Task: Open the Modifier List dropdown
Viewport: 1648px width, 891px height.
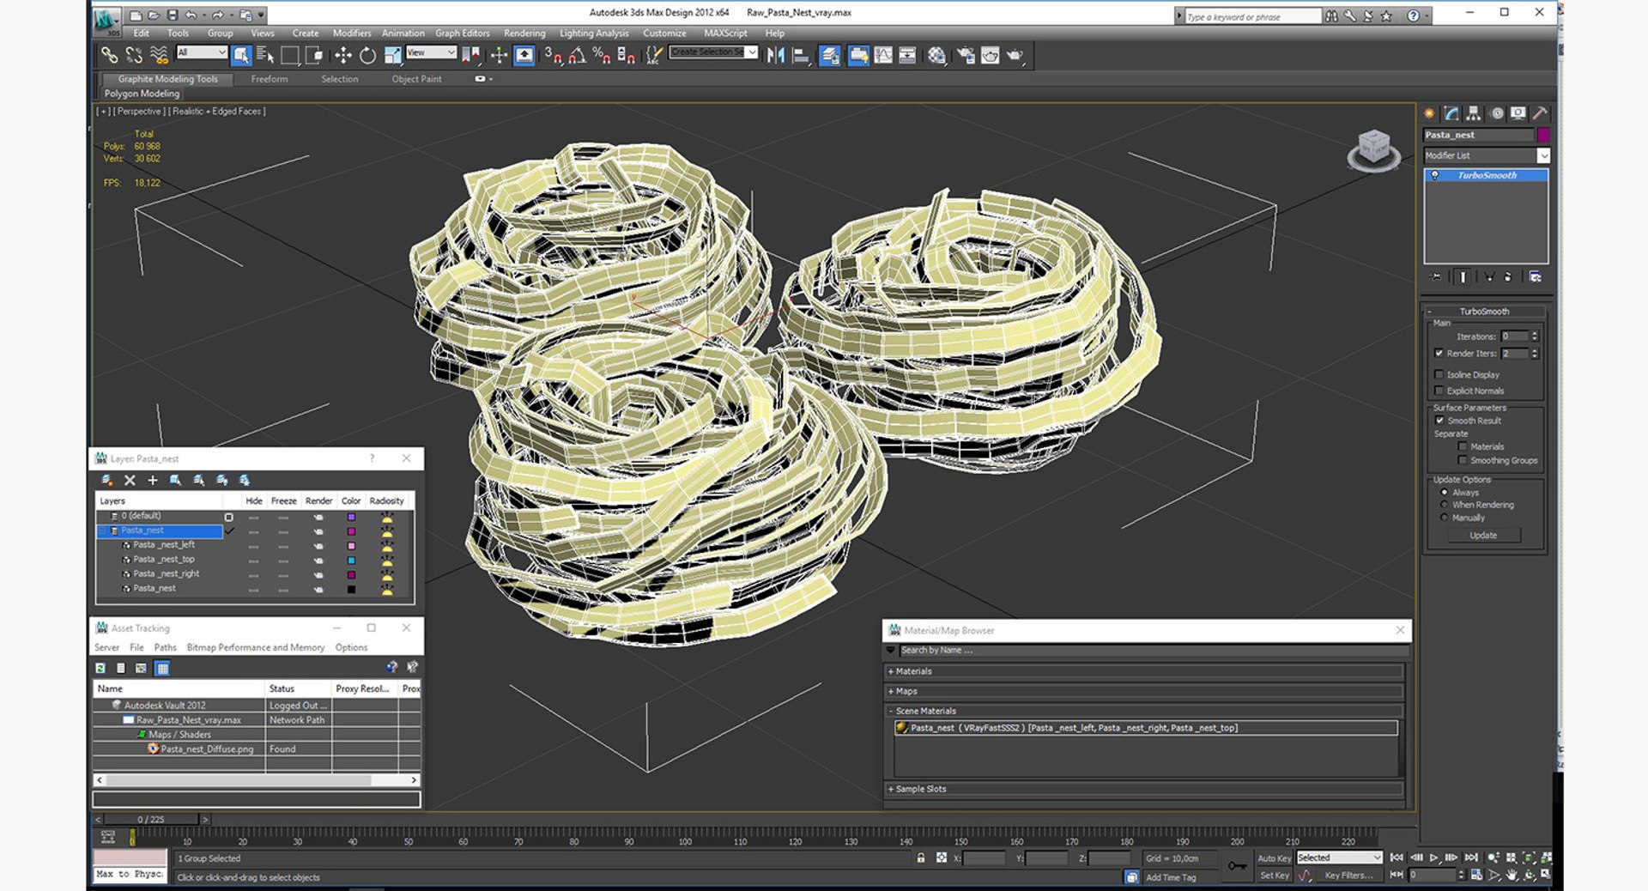Action: click(x=1543, y=155)
